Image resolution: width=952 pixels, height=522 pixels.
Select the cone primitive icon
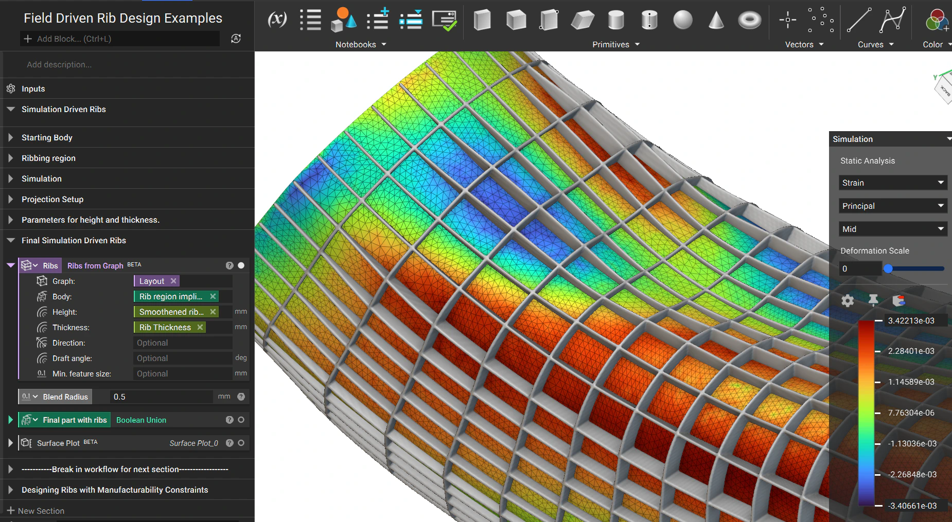tap(716, 20)
